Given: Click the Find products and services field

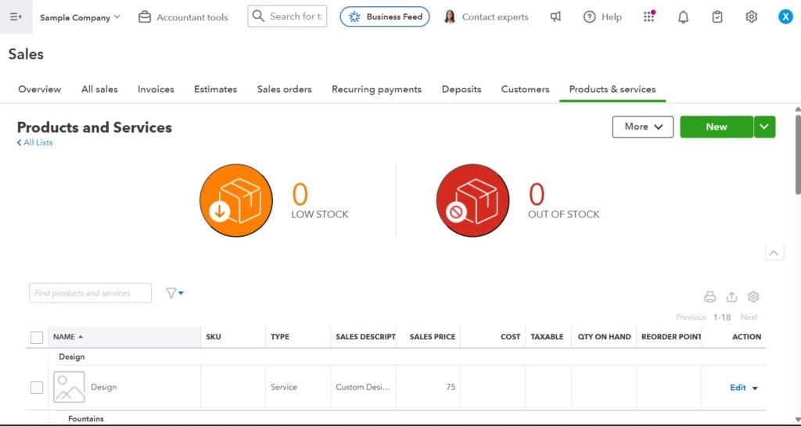Looking at the screenshot, I should click(90, 293).
